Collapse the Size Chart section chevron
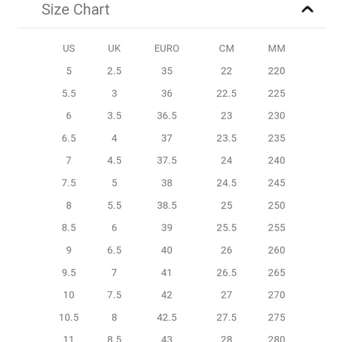 (307, 9)
